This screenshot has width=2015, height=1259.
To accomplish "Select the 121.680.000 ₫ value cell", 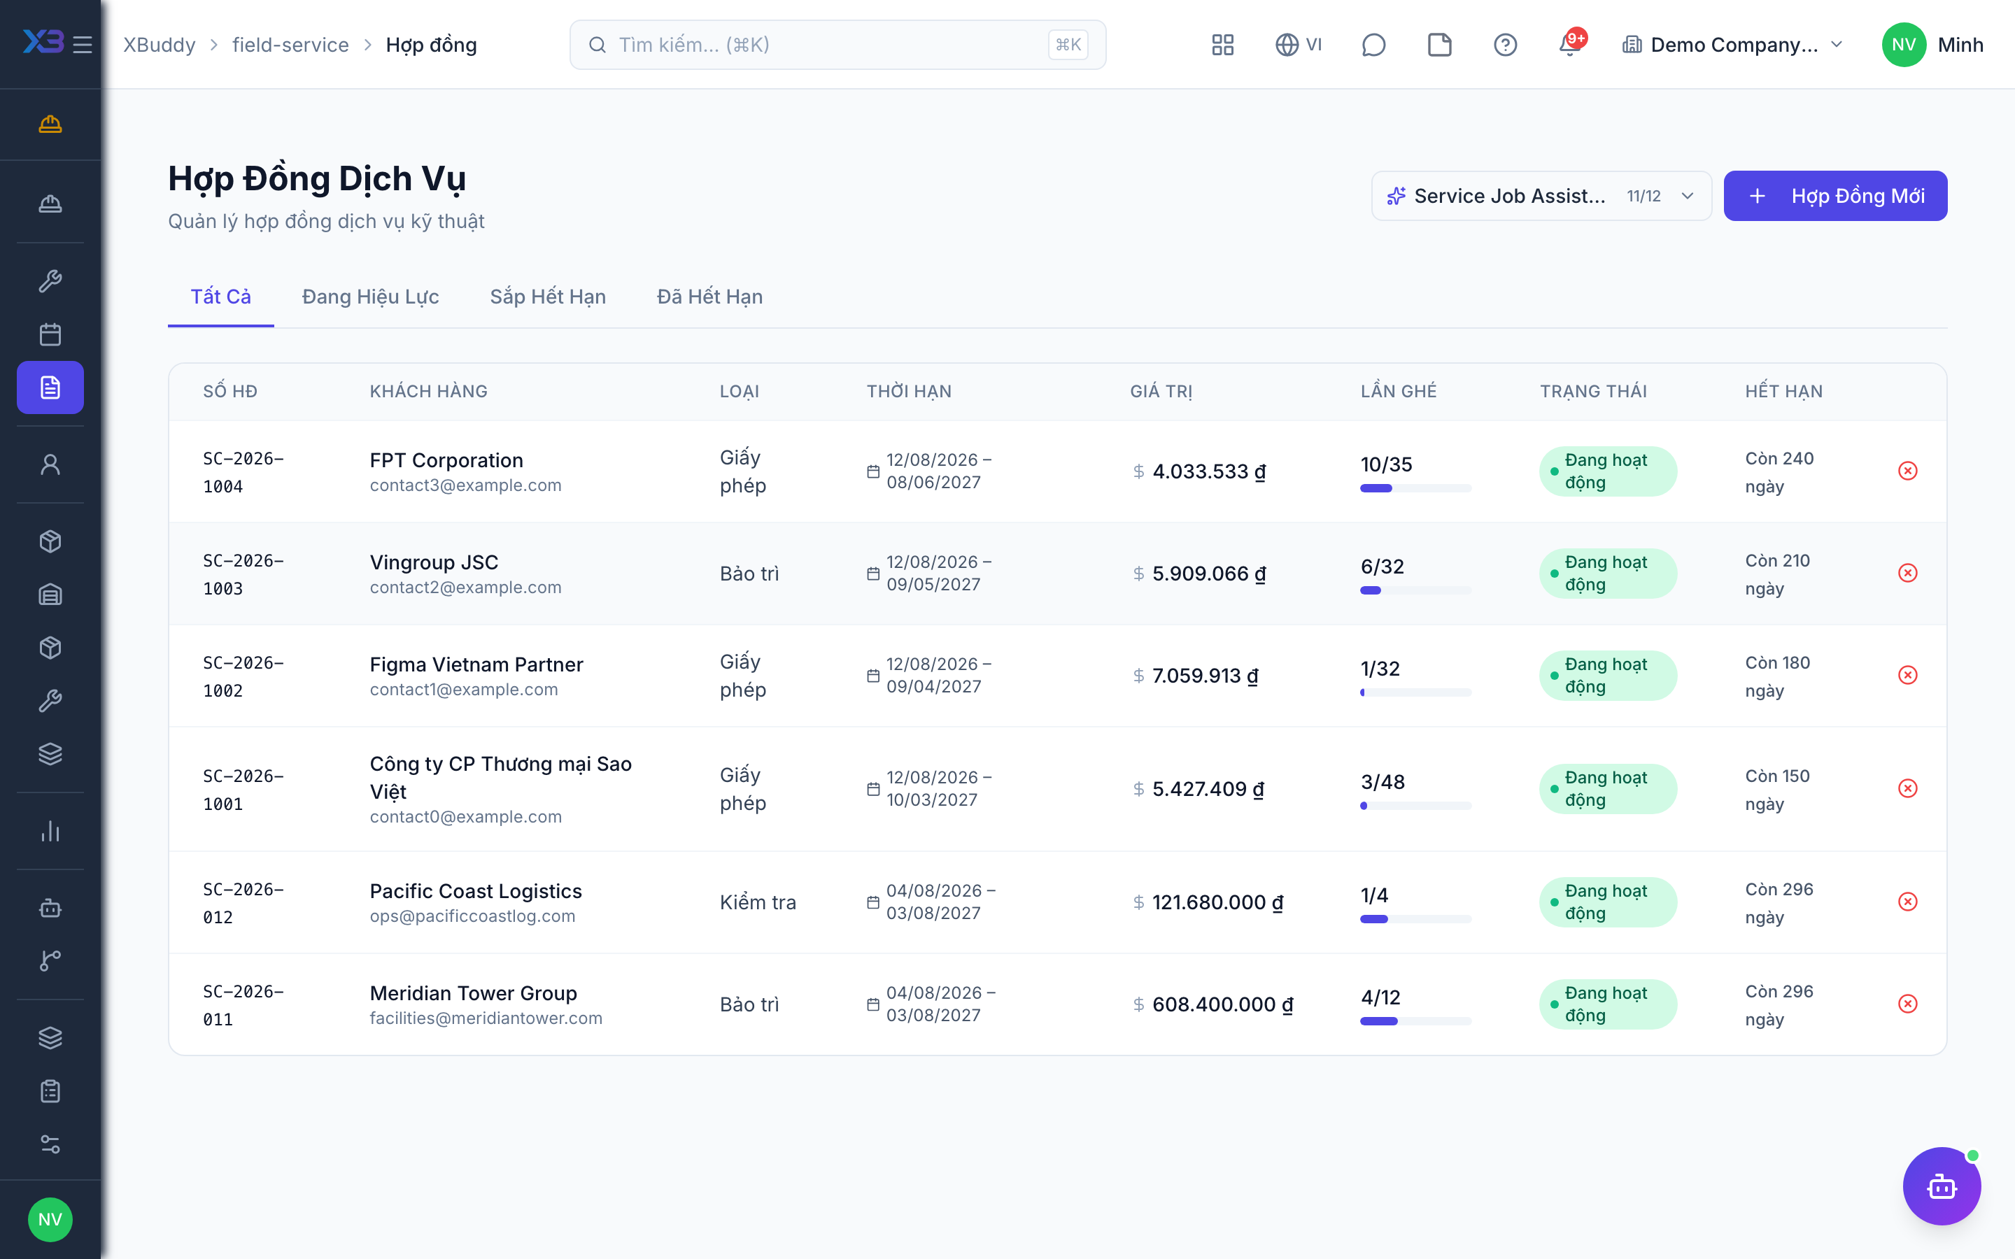I will coord(1208,902).
